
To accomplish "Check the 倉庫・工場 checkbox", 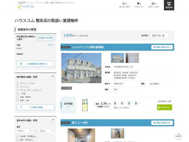I will (18, 100).
